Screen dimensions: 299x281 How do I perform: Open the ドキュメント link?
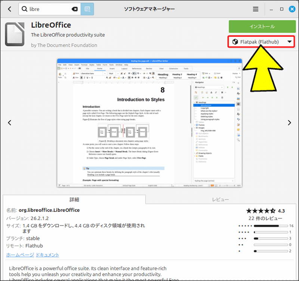tap(47, 255)
